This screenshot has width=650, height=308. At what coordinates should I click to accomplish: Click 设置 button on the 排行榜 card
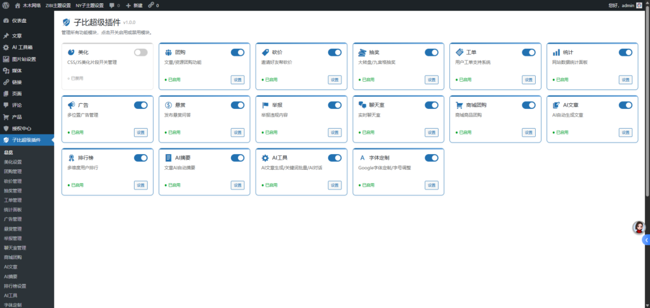click(140, 185)
